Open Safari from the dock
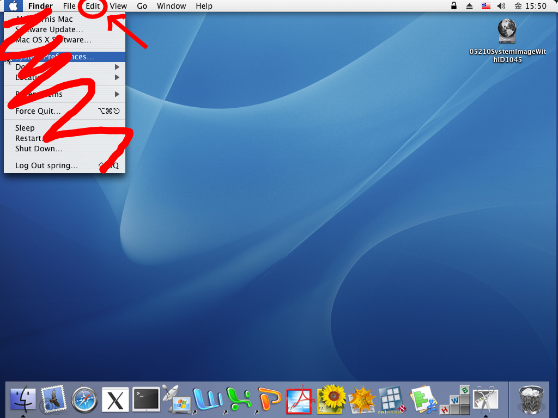558x418 pixels. click(x=84, y=400)
